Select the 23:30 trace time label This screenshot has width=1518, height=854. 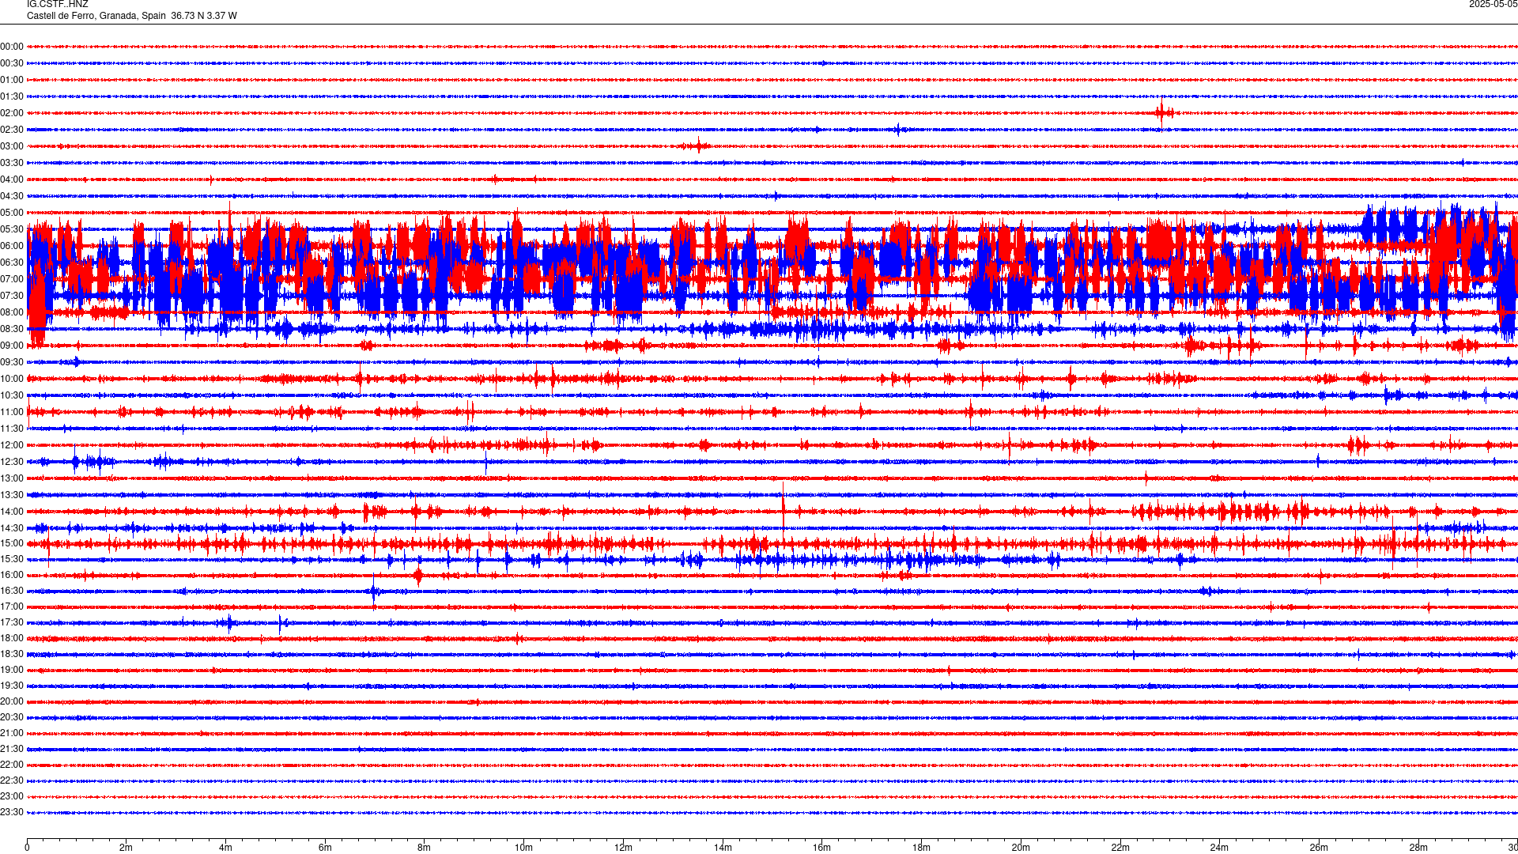coord(12,812)
